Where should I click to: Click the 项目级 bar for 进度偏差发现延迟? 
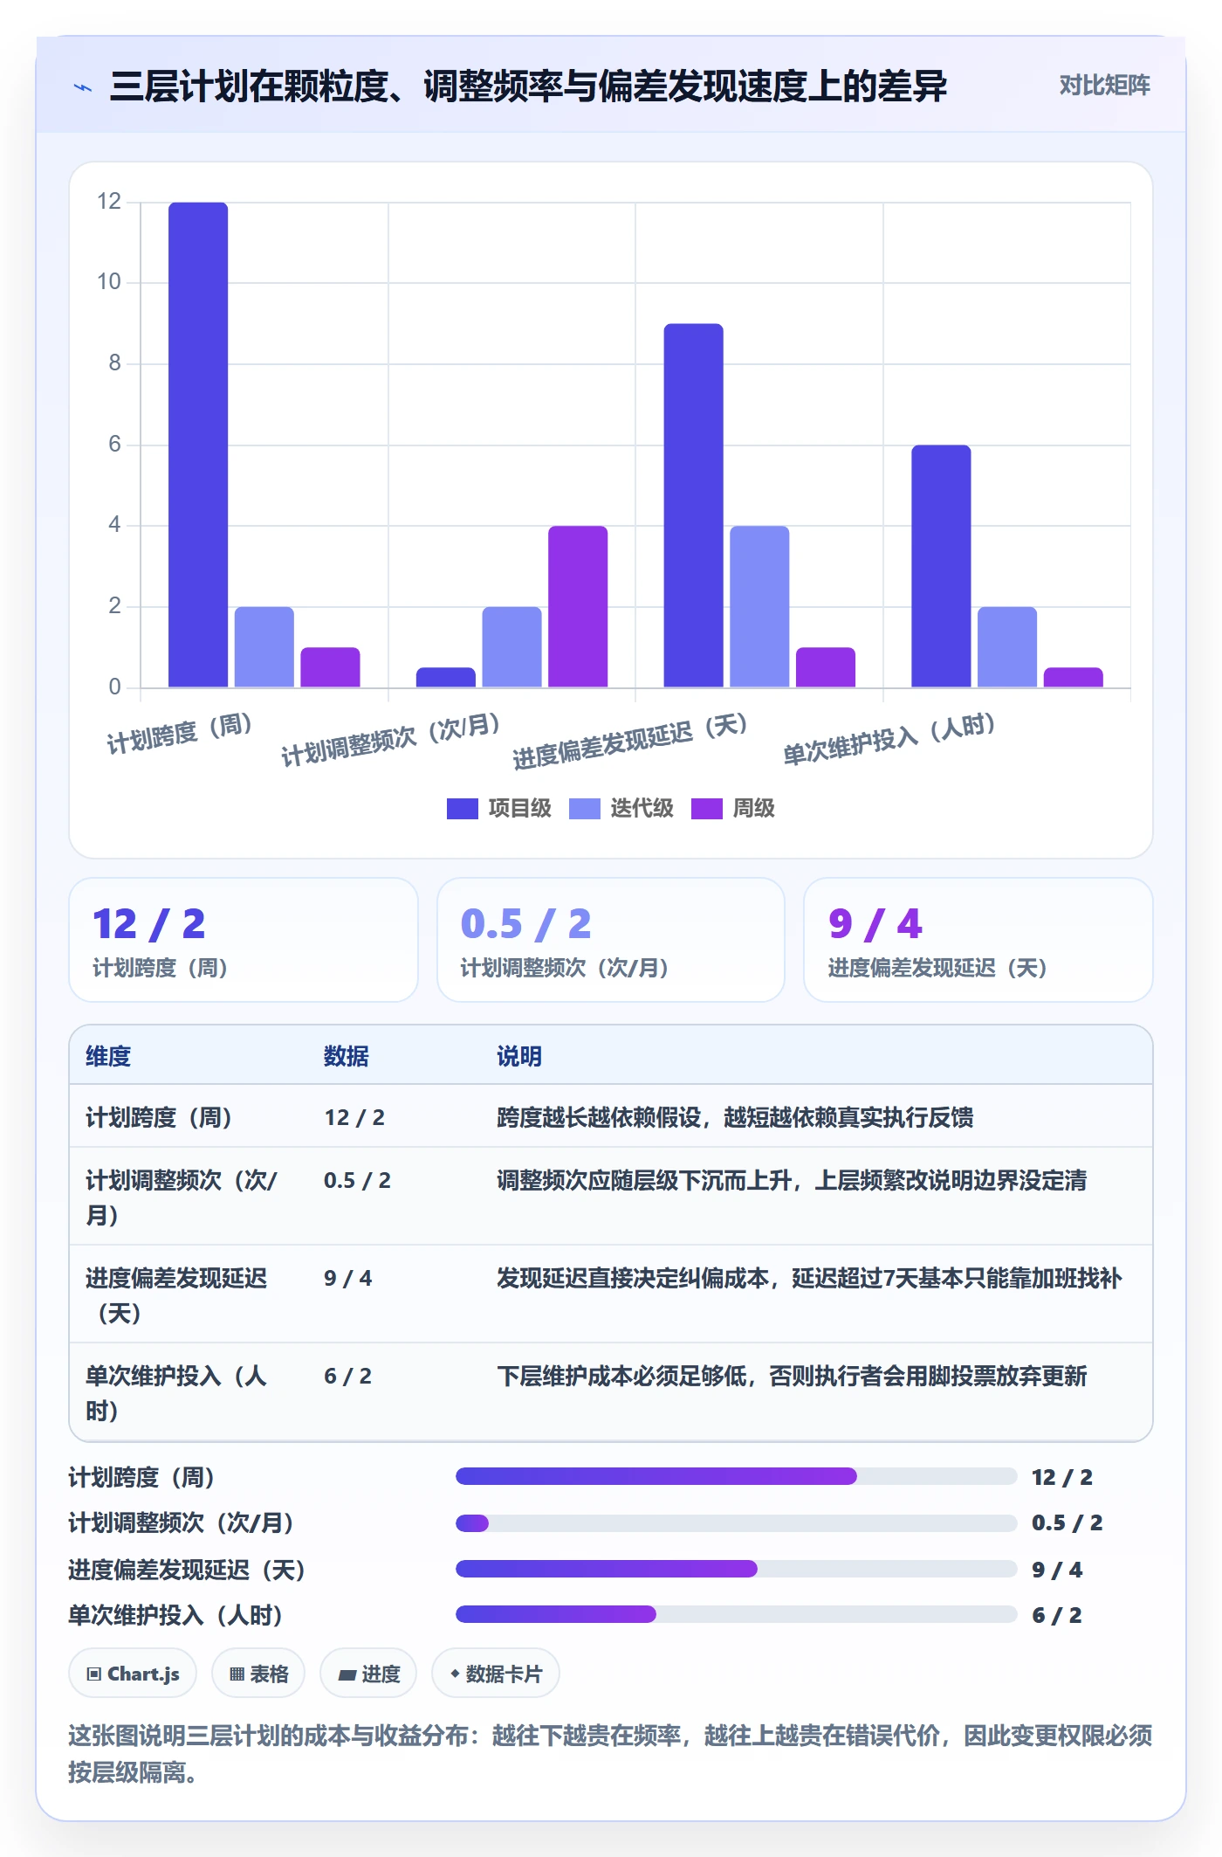coord(693,505)
